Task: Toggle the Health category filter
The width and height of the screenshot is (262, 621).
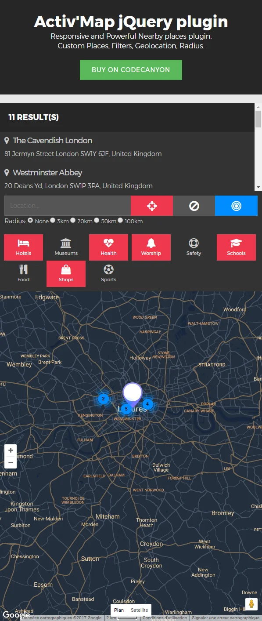Action: (x=108, y=247)
